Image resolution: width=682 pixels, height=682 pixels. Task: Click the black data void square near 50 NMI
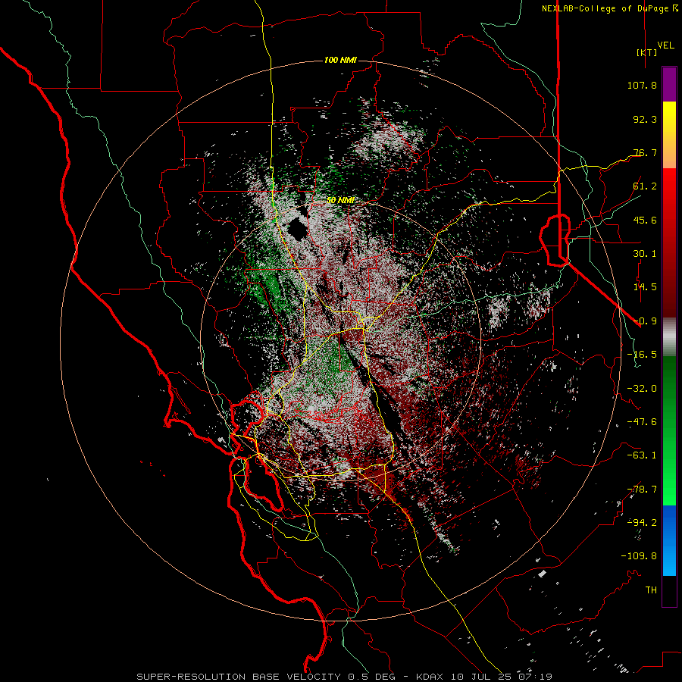click(299, 228)
